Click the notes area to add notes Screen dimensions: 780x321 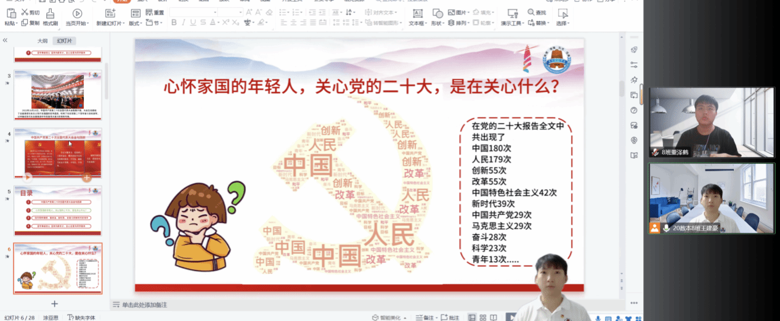(144, 305)
